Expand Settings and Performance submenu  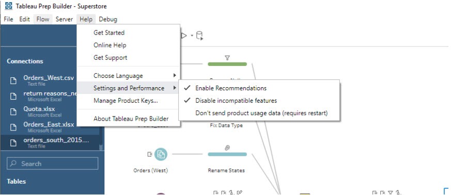(128, 88)
